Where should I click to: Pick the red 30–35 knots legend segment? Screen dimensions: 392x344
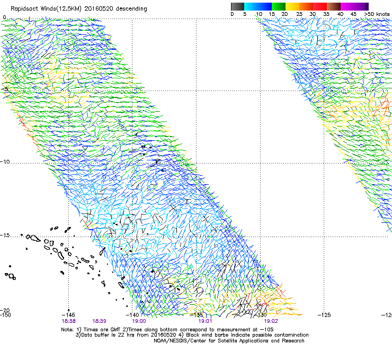(x=320, y=6)
